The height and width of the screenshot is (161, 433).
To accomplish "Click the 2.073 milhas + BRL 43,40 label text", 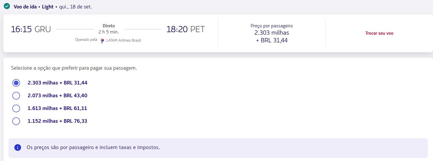I will pos(57,95).
